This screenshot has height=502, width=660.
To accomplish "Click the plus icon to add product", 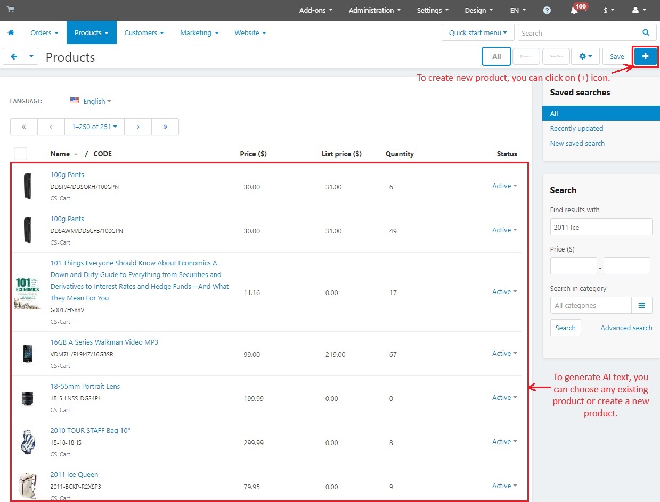I will [x=646, y=56].
